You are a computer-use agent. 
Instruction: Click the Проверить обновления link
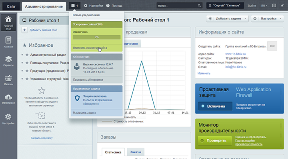tap(88, 80)
